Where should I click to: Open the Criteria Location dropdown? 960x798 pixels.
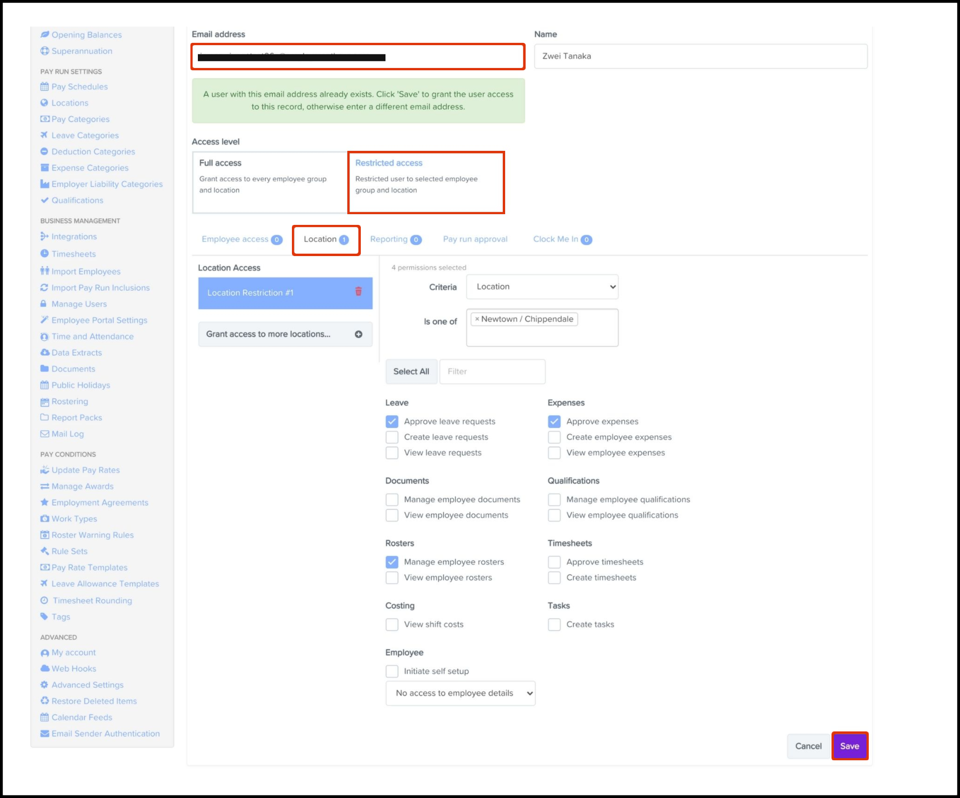click(542, 287)
